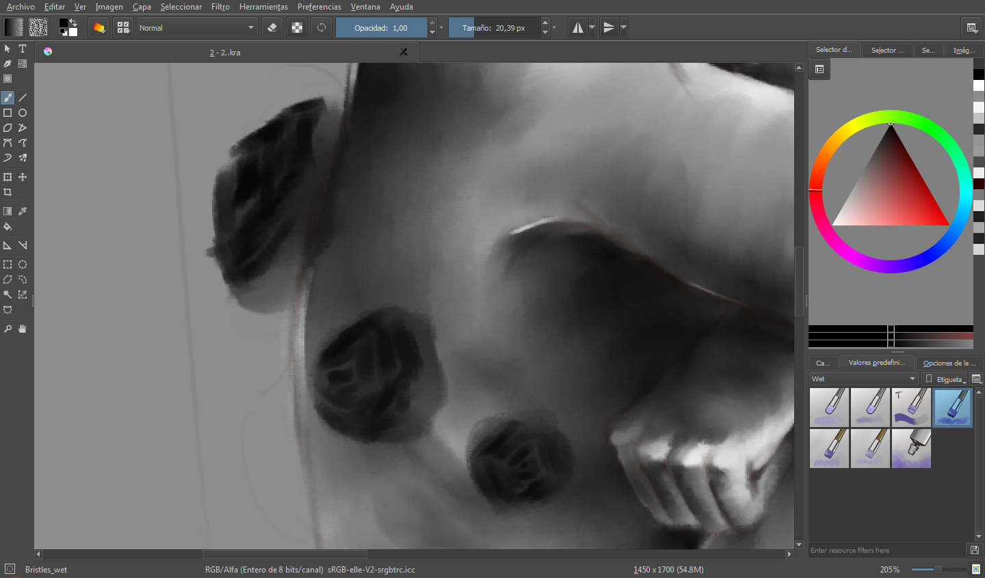985x578 pixels.
Task: Toggle eraser mode in toolbar
Action: pos(272,28)
